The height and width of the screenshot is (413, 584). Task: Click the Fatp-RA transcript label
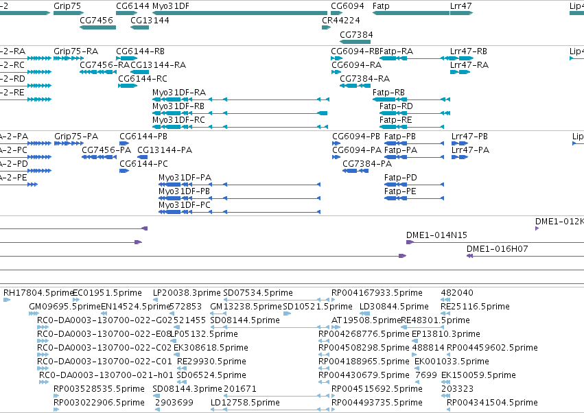tap(397, 51)
